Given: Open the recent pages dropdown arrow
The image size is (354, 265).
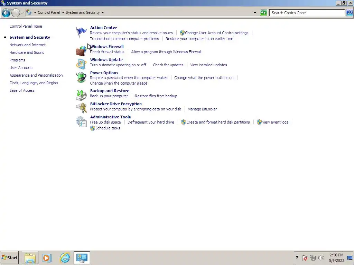Looking at the screenshot, I should click(x=22, y=13).
